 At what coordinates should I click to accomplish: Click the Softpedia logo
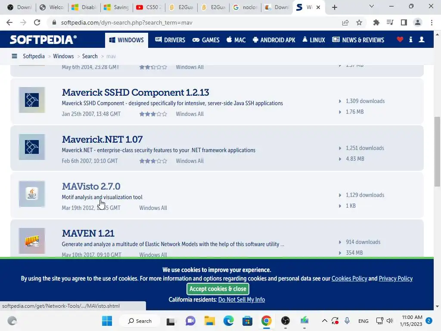(43, 40)
